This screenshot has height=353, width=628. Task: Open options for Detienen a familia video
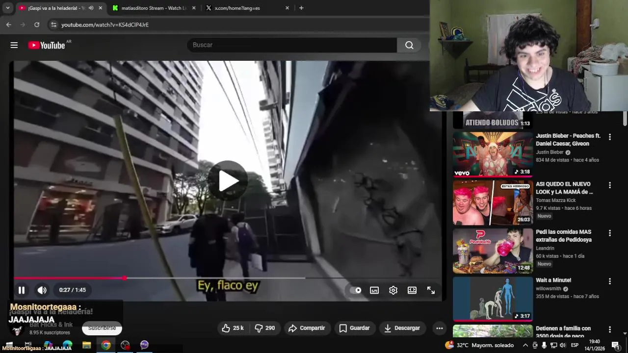coord(610,329)
